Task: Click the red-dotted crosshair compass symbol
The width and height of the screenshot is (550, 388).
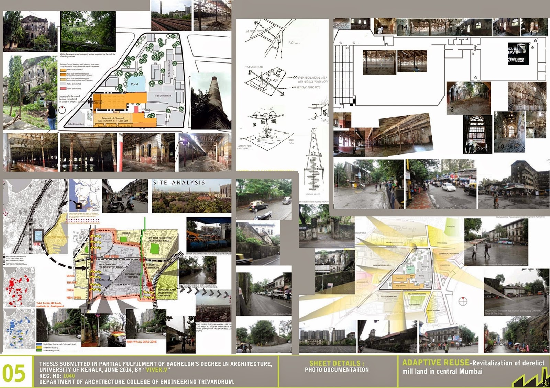Action: [x=463, y=301]
